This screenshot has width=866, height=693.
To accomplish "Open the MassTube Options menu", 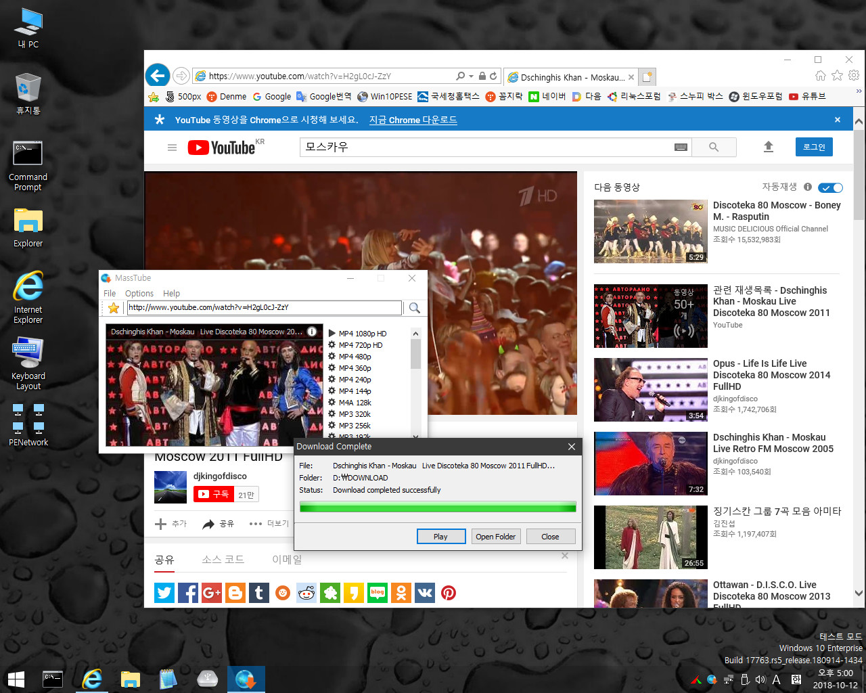I will point(139,293).
